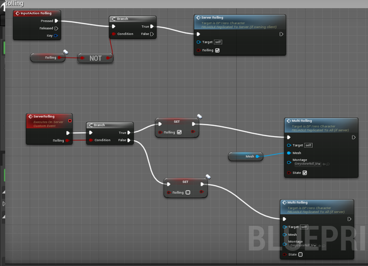Select the InputAction Rolling node title
The width and height of the screenshot is (368, 266).
pyautogui.click(x=36, y=13)
